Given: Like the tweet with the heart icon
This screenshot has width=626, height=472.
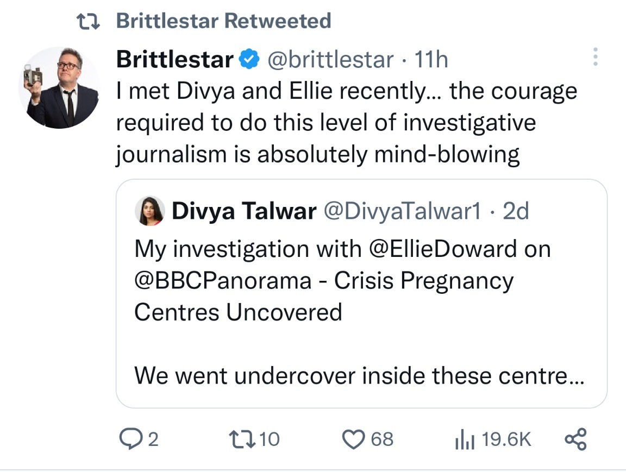Looking at the screenshot, I should click(x=354, y=439).
